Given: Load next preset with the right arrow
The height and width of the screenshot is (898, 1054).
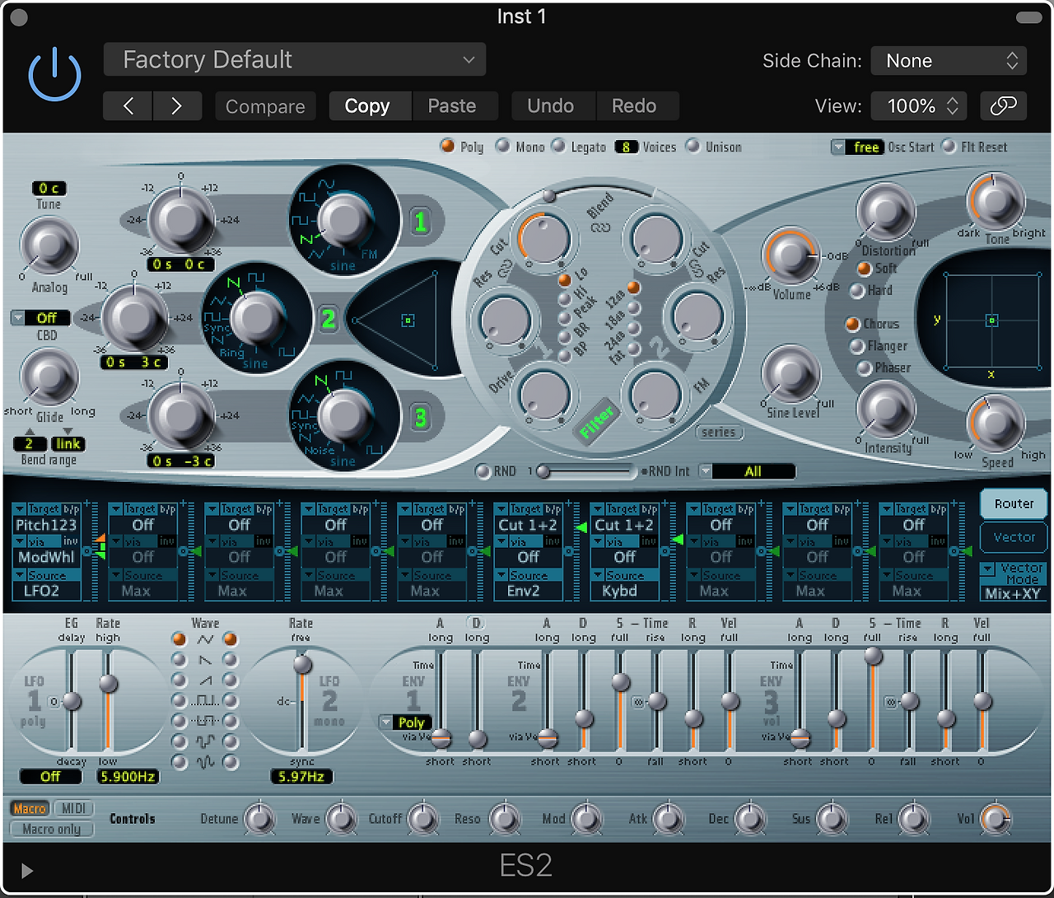Looking at the screenshot, I should pos(177,106).
